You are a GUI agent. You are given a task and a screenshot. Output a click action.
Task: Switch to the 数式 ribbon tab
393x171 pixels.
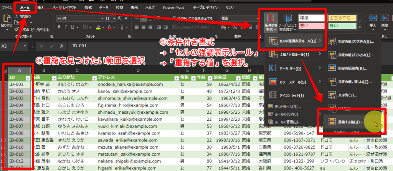(88, 7)
